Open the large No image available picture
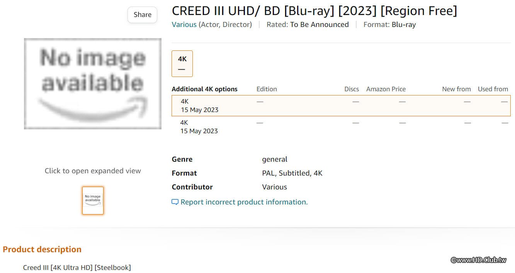 tap(93, 84)
